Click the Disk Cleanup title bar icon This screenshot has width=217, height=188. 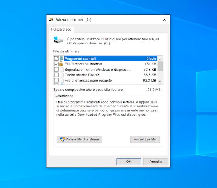click(51, 19)
